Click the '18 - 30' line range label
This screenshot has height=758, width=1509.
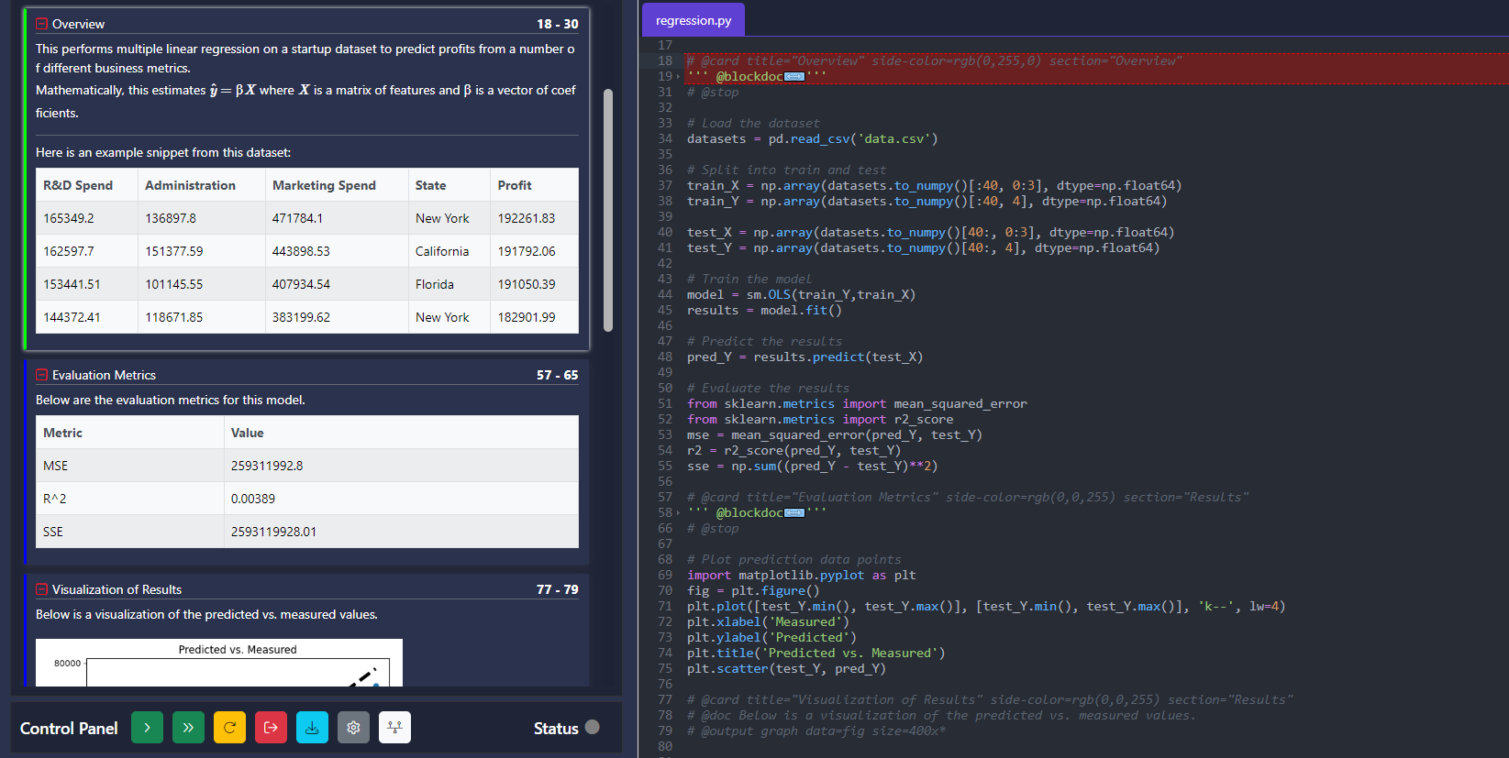558,24
